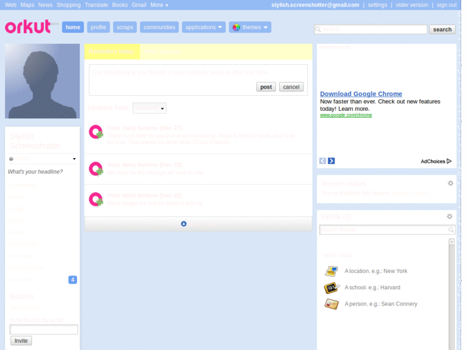
Task: Open the settings link
Action: tap(377, 5)
